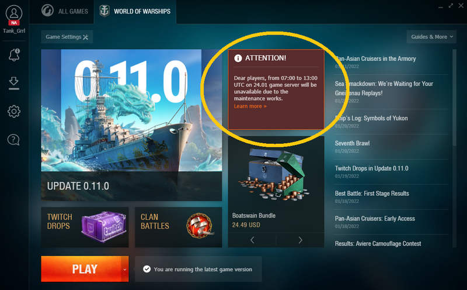Expand the Guides & More dropdown
467x290 pixels.
431,37
